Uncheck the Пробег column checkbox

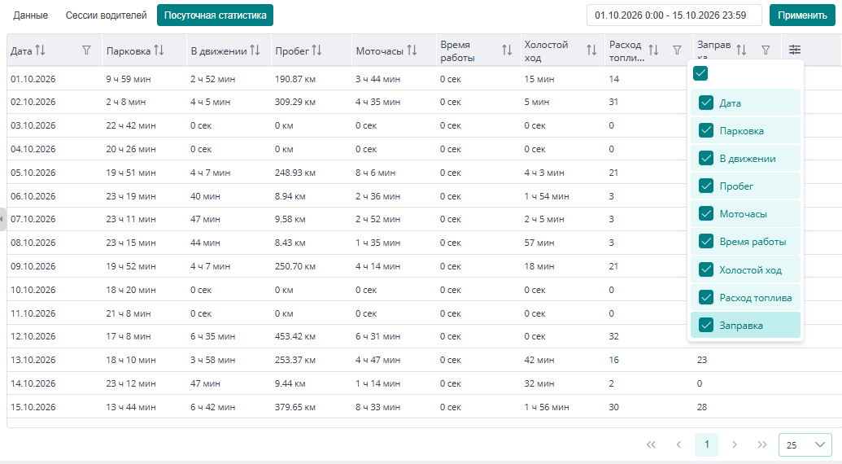(x=706, y=186)
